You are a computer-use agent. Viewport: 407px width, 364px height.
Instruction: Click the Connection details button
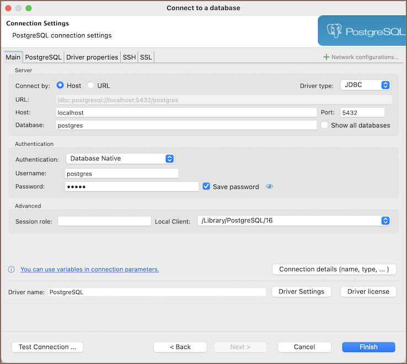(334, 269)
